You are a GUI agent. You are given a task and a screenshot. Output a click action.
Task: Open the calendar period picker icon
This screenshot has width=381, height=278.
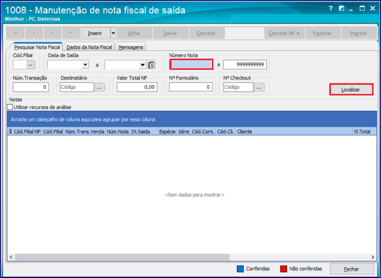point(151,65)
